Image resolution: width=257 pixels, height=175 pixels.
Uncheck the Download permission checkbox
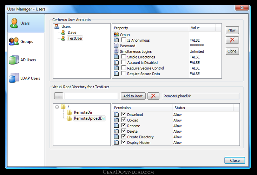tap(124, 114)
